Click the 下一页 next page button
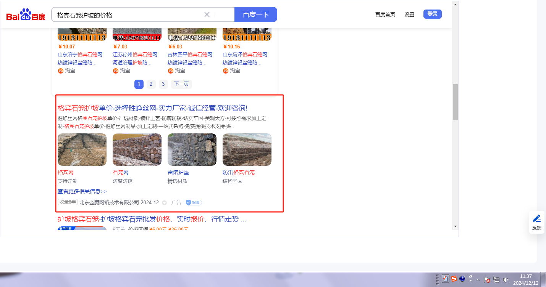The image size is (546, 287). 181,84
